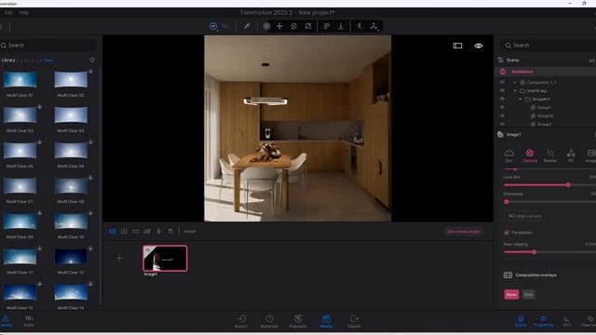The width and height of the screenshot is (596, 335).
Task: Select the panorama media type icon in media bar
Action: 136,232
